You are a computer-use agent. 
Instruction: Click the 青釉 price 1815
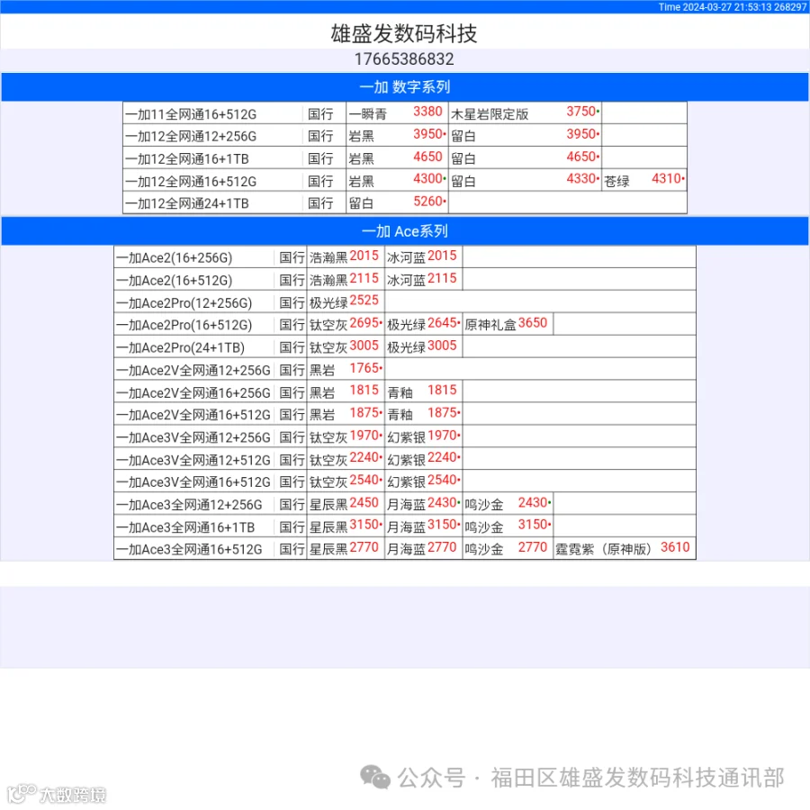pyautogui.click(x=442, y=390)
